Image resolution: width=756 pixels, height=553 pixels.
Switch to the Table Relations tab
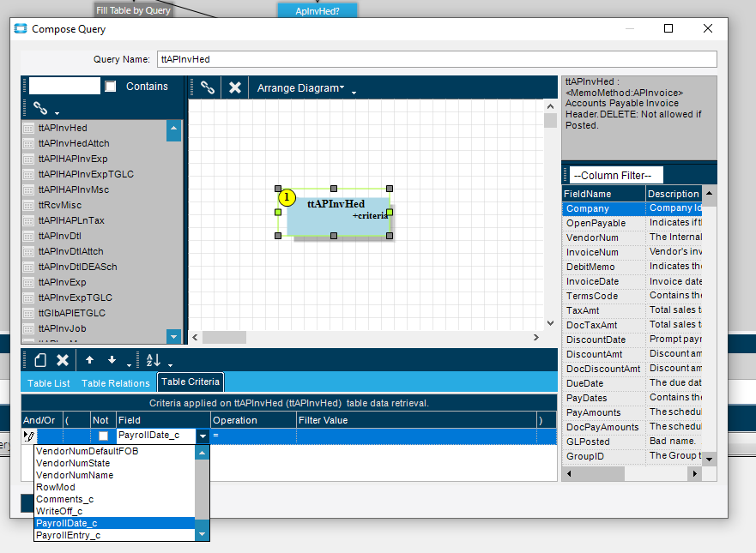(116, 383)
